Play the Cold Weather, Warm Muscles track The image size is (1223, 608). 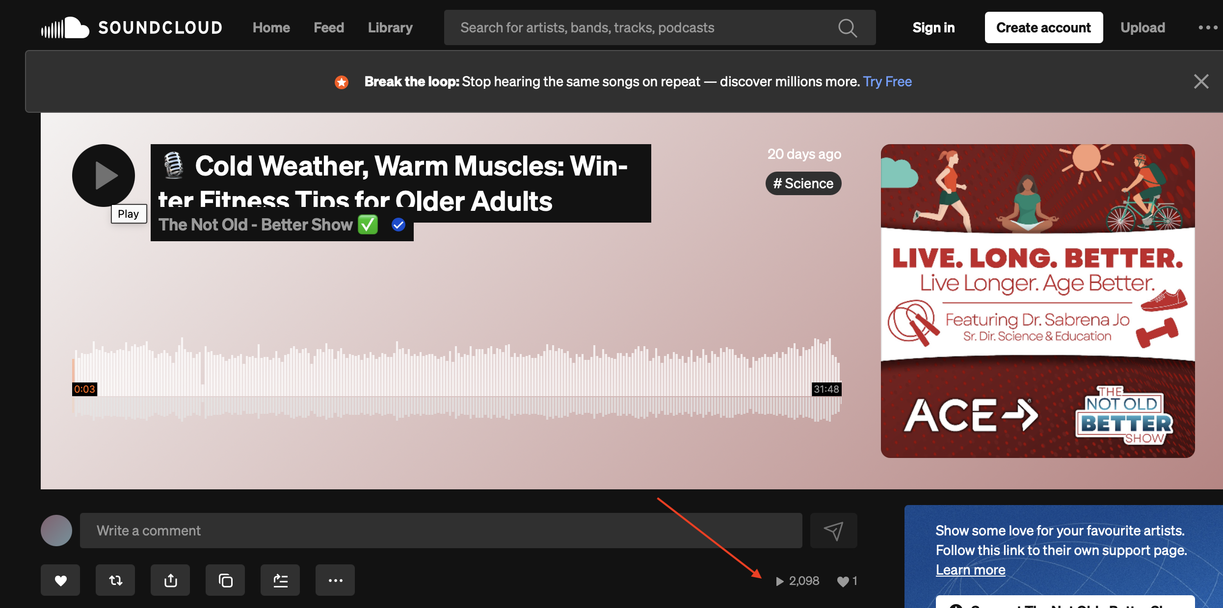[x=104, y=175]
